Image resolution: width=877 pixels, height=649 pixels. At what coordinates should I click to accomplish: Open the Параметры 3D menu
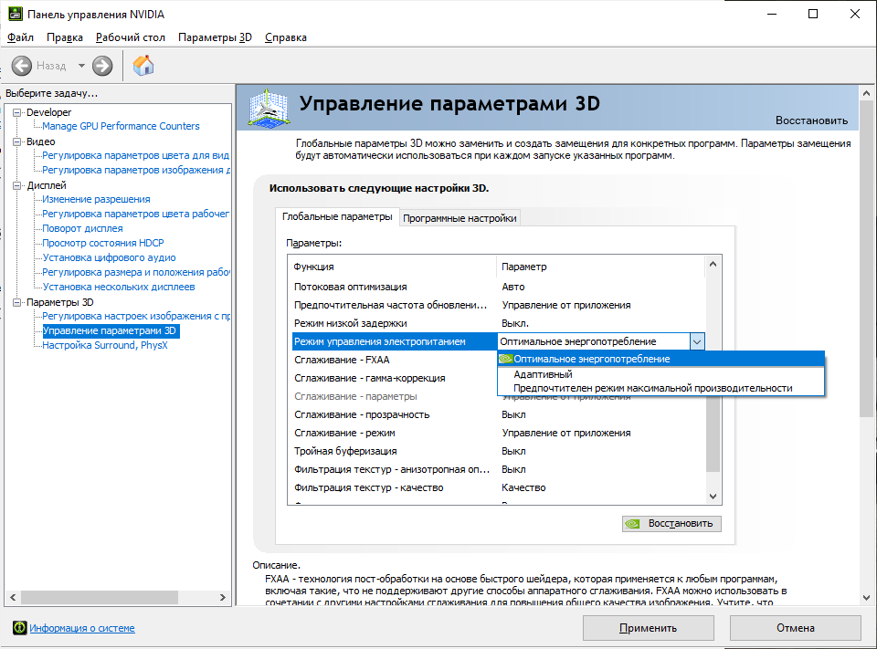(215, 37)
